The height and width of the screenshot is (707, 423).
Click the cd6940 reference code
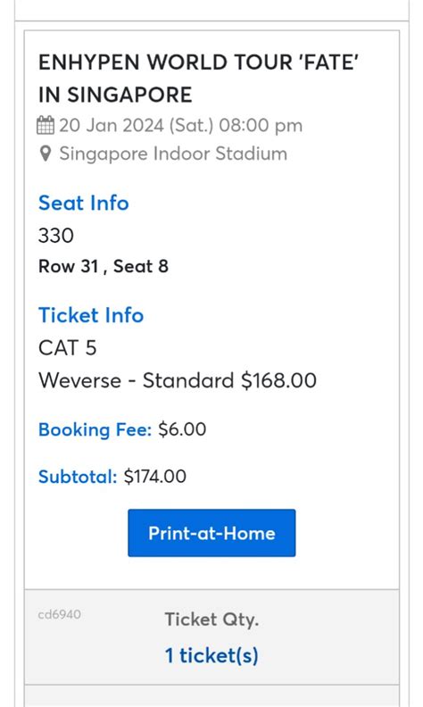[60, 614]
